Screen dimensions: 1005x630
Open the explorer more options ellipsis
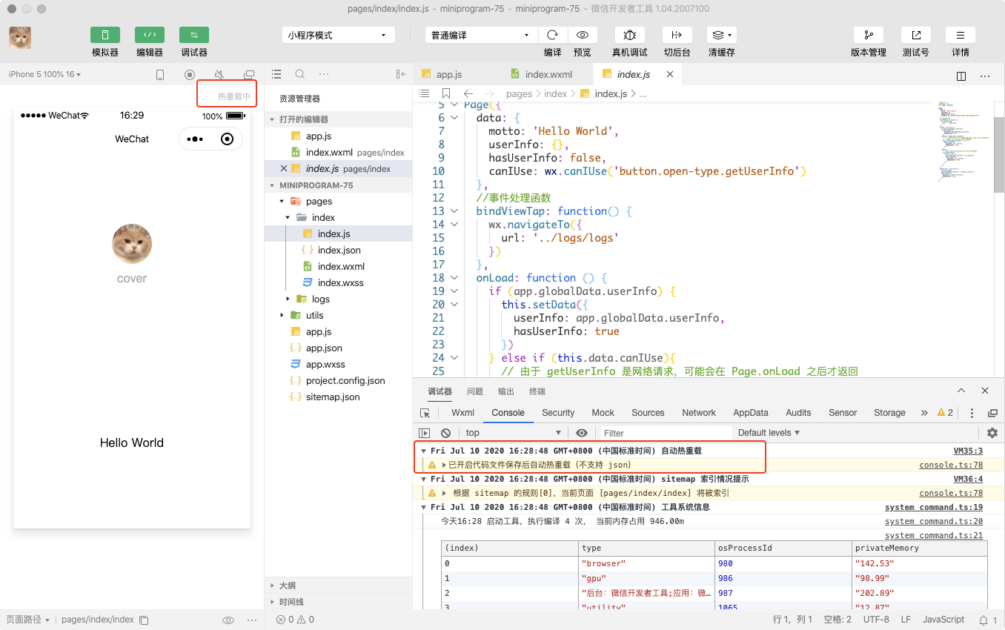click(324, 74)
